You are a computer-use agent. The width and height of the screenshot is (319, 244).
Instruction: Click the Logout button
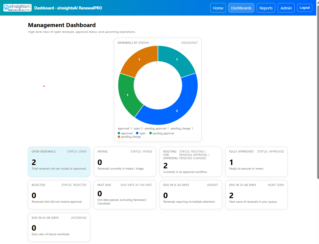click(304, 8)
